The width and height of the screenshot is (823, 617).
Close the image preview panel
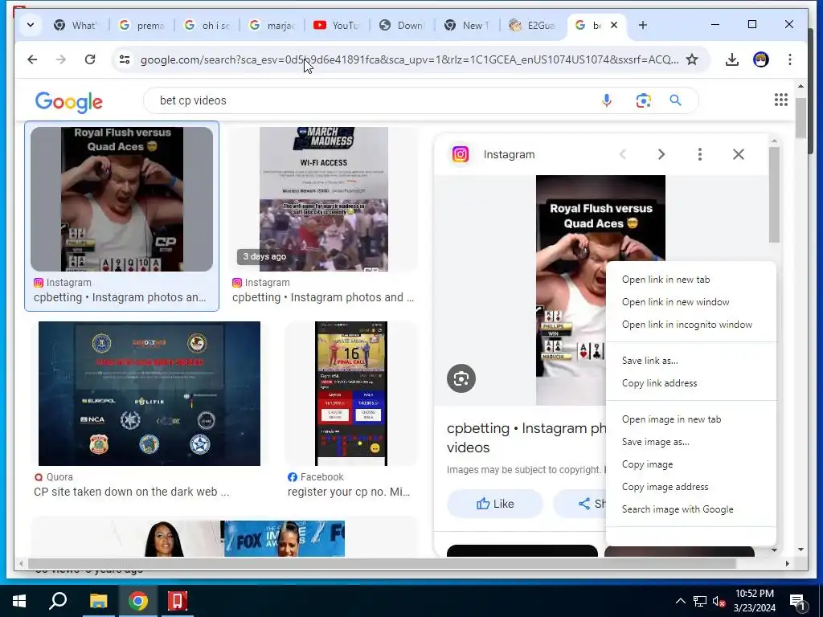(x=739, y=154)
